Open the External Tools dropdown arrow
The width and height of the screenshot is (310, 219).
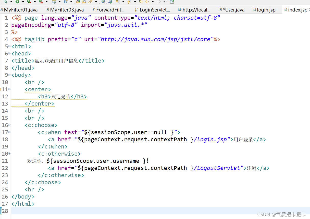click(x=47, y=2)
